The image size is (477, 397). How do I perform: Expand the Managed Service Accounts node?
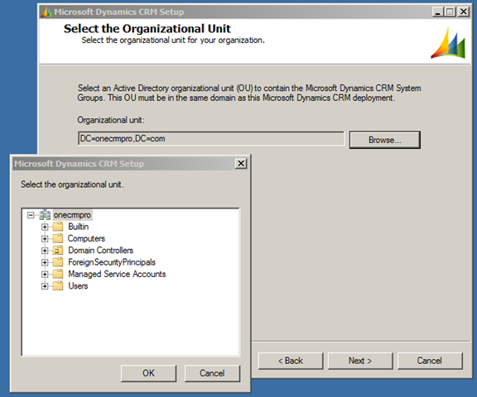click(x=45, y=275)
